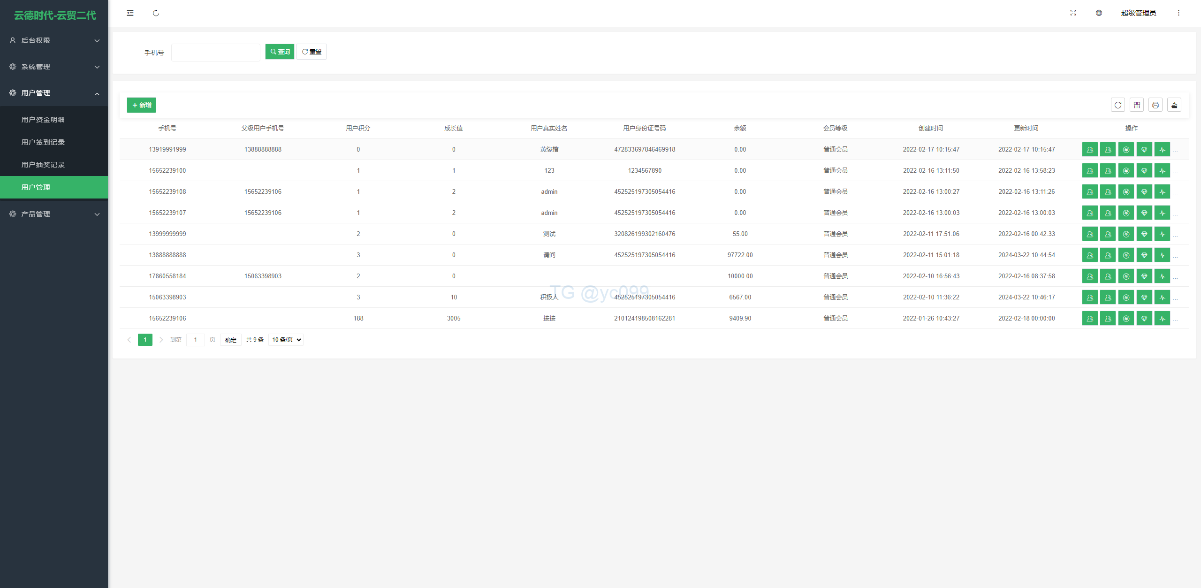Open the 10 条/页 page size dropdown

286,340
